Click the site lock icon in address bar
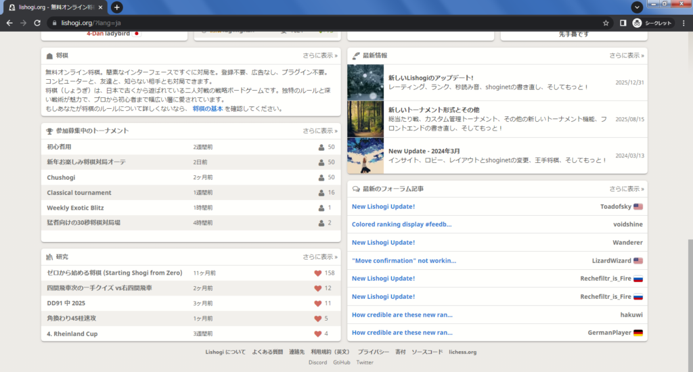The image size is (693, 372). coord(54,23)
